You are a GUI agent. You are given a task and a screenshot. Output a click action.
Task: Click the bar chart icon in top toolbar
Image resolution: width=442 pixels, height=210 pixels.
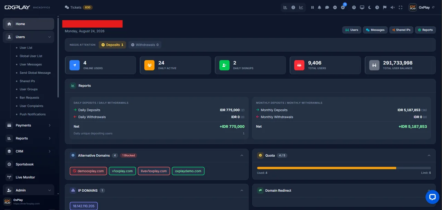[285, 7]
